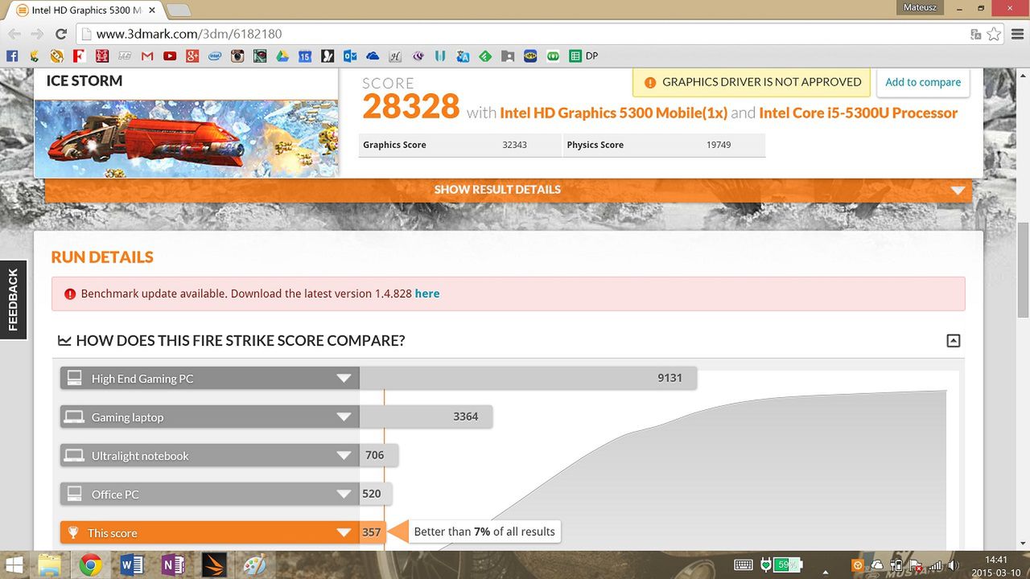Image resolution: width=1030 pixels, height=579 pixels.
Task: Click the Gaming laptop bar 3364
Action: 426,417
